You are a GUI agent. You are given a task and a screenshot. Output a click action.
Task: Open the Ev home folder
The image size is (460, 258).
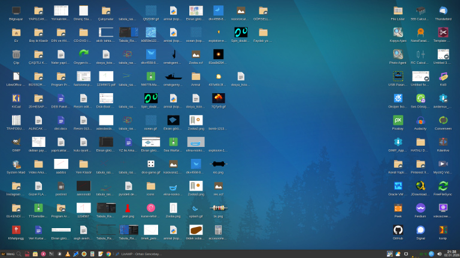[x=16, y=33]
